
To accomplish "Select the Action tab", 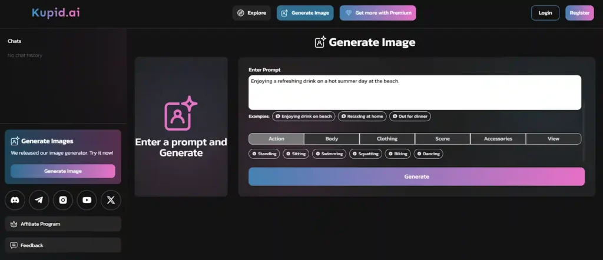I will click(277, 139).
